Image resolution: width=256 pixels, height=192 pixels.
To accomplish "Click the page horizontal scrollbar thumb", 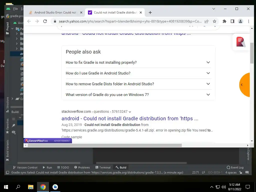I will pyautogui.click(x=105, y=145).
